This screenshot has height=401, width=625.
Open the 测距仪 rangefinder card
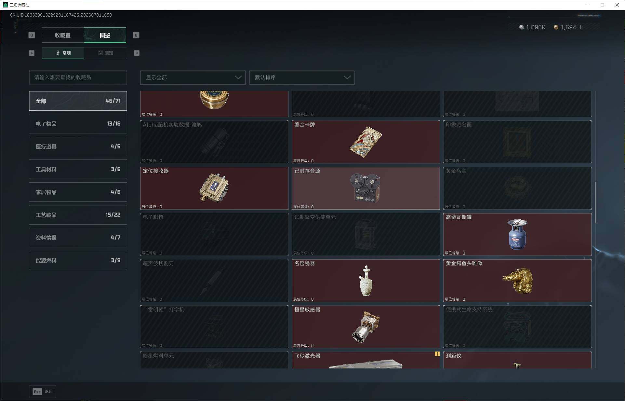click(x=517, y=360)
